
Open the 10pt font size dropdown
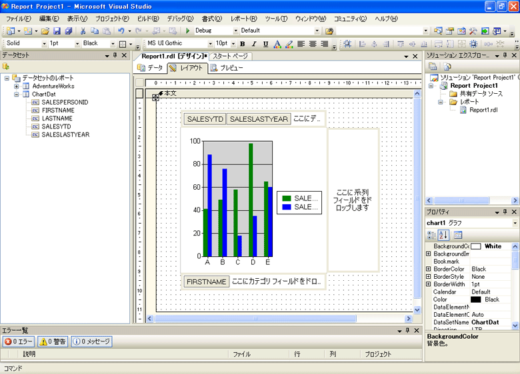pyautogui.click(x=233, y=44)
